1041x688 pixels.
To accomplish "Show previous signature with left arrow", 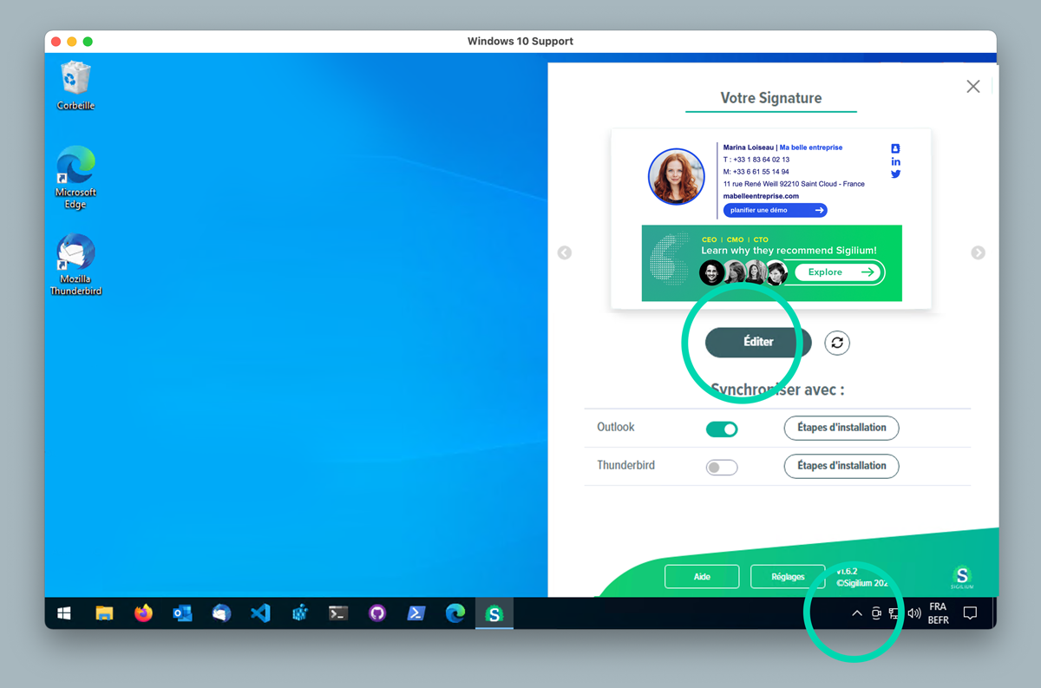I will [565, 252].
